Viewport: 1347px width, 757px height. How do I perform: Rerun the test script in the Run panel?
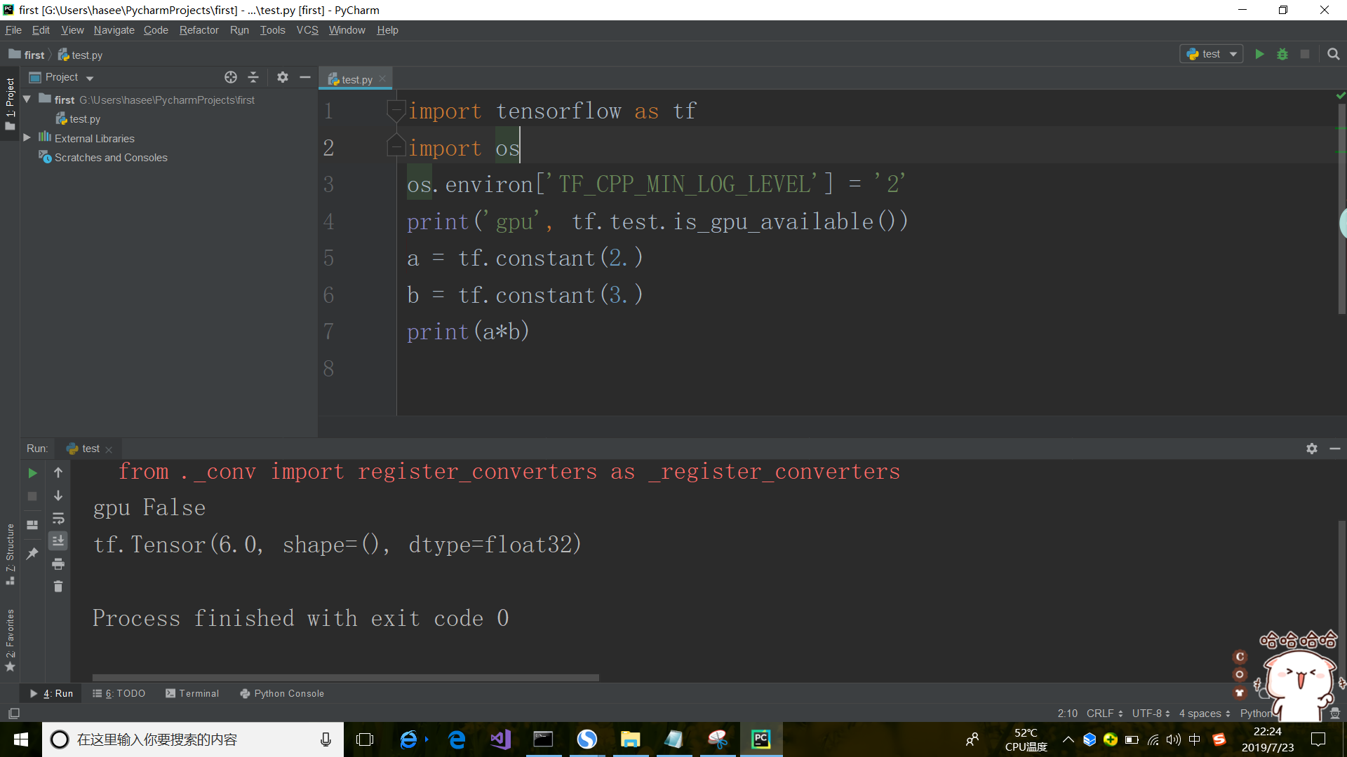[32, 472]
